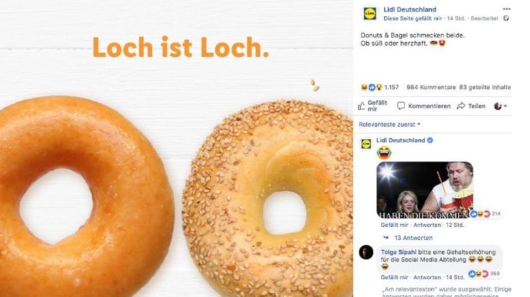Image resolution: width=530 pixels, height=297 pixels.
Task: Open the post options three-dot menu
Action: 506,9
